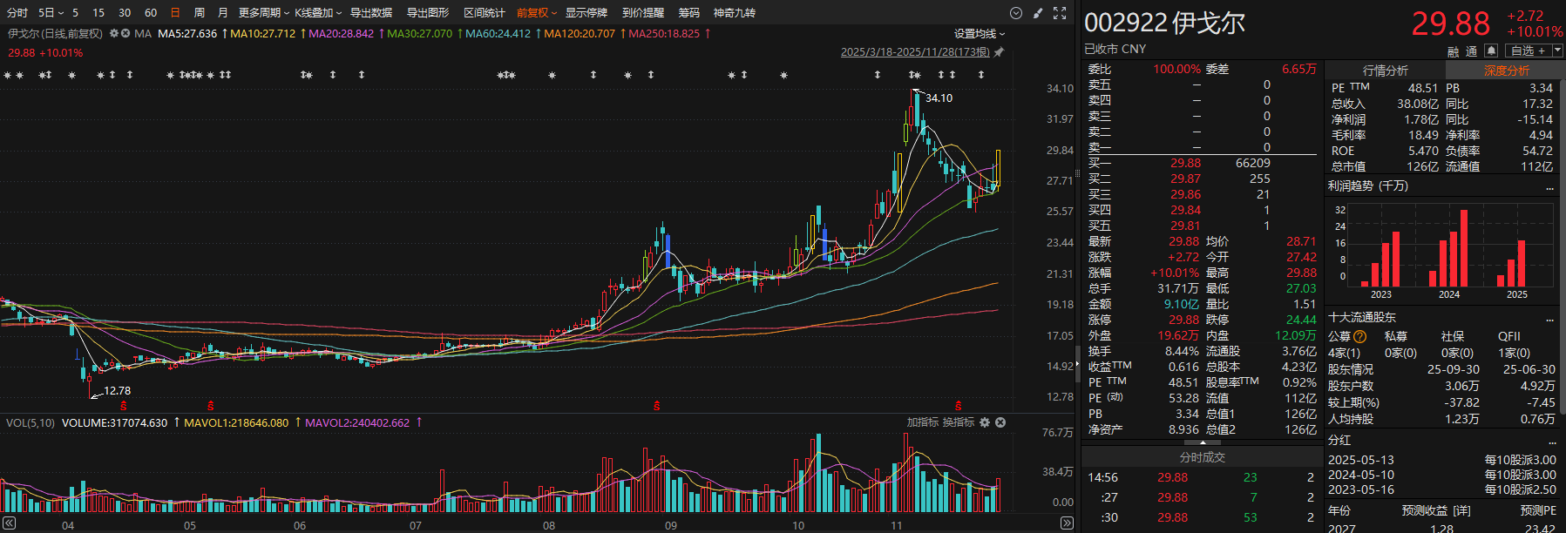Open the 设置均线 dropdown
1566x533 pixels.
point(979,34)
